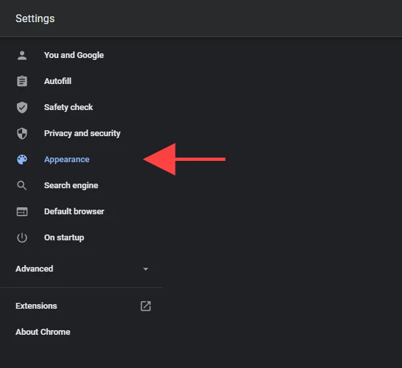Go to On startup settings
This screenshot has height=368, width=402.
coord(64,238)
